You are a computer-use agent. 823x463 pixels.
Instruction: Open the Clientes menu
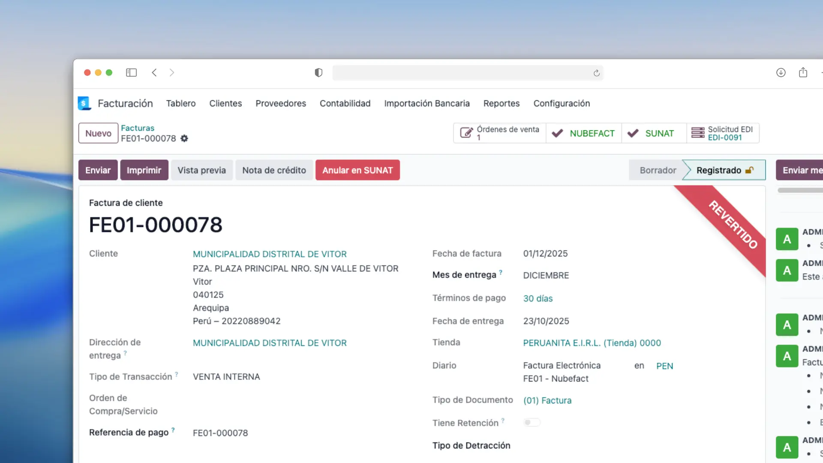click(x=225, y=103)
